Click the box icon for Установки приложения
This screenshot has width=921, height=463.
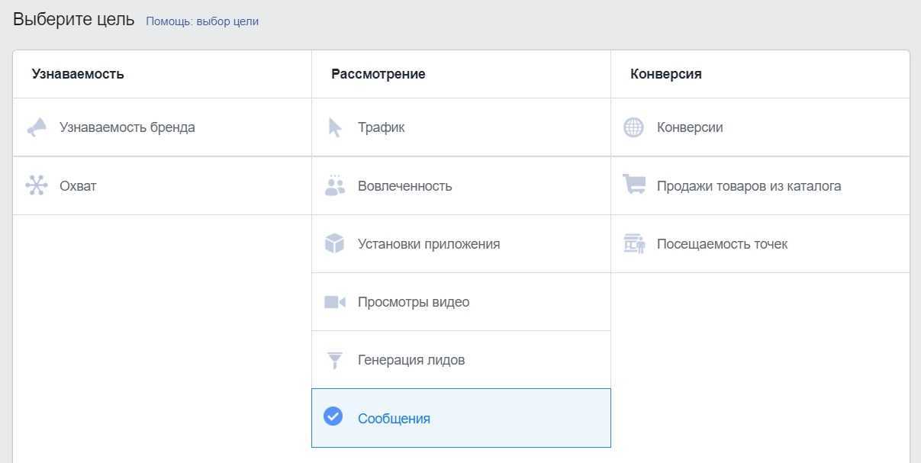tap(334, 244)
